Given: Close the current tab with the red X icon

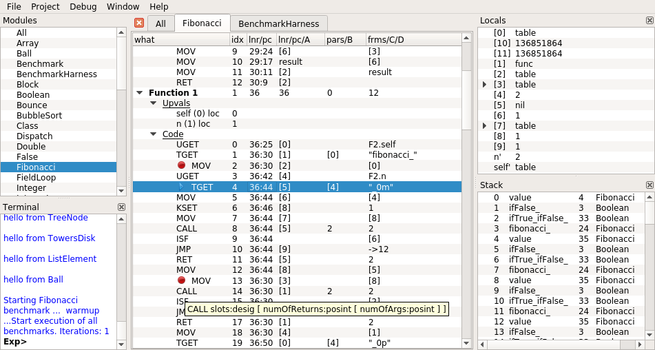Looking at the screenshot, I should coord(139,23).
